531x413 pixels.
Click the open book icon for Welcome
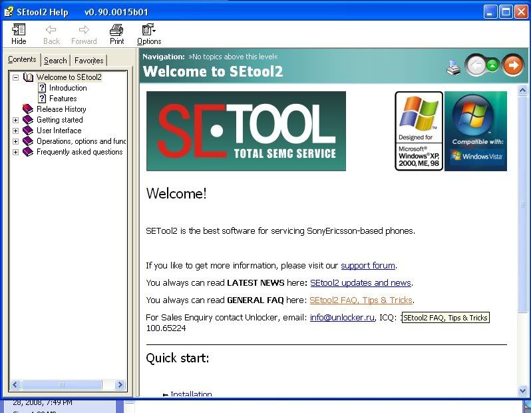point(28,77)
